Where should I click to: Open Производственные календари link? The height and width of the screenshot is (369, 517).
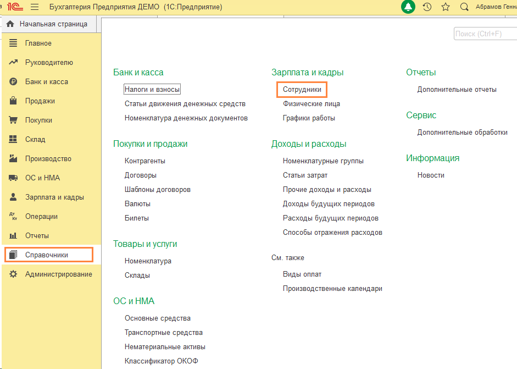point(333,289)
